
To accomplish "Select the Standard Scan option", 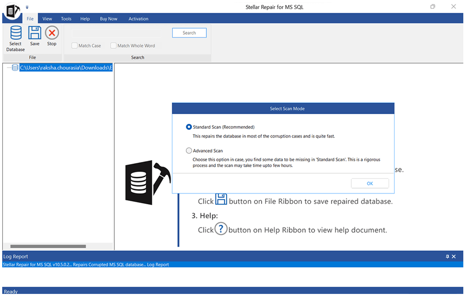I will pyautogui.click(x=188, y=127).
